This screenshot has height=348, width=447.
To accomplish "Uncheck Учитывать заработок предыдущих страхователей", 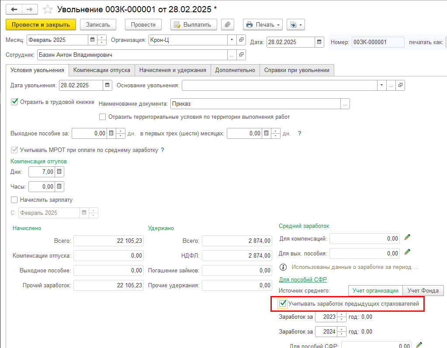I will pos(283,303).
